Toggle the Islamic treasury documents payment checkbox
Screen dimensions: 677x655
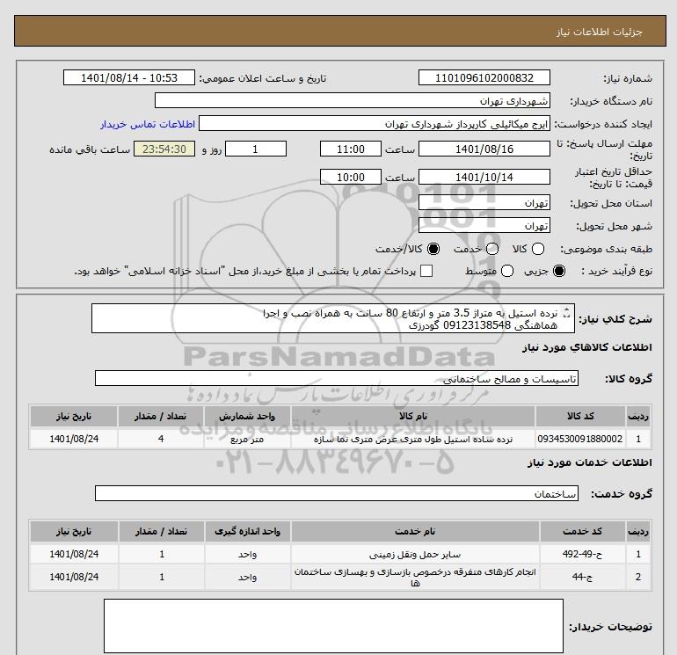pos(426,271)
